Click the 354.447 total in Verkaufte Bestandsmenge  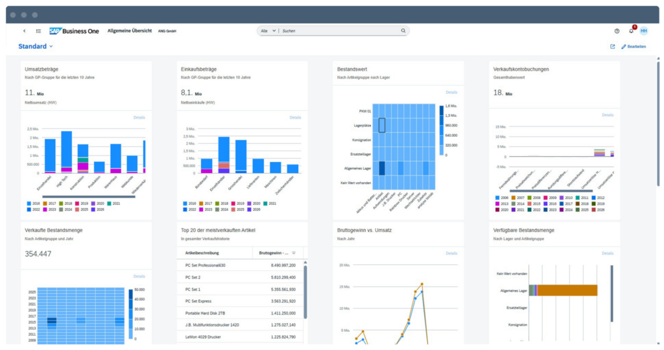click(38, 254)
